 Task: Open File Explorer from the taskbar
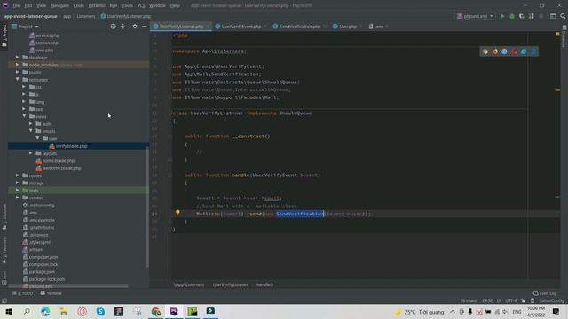64,311
